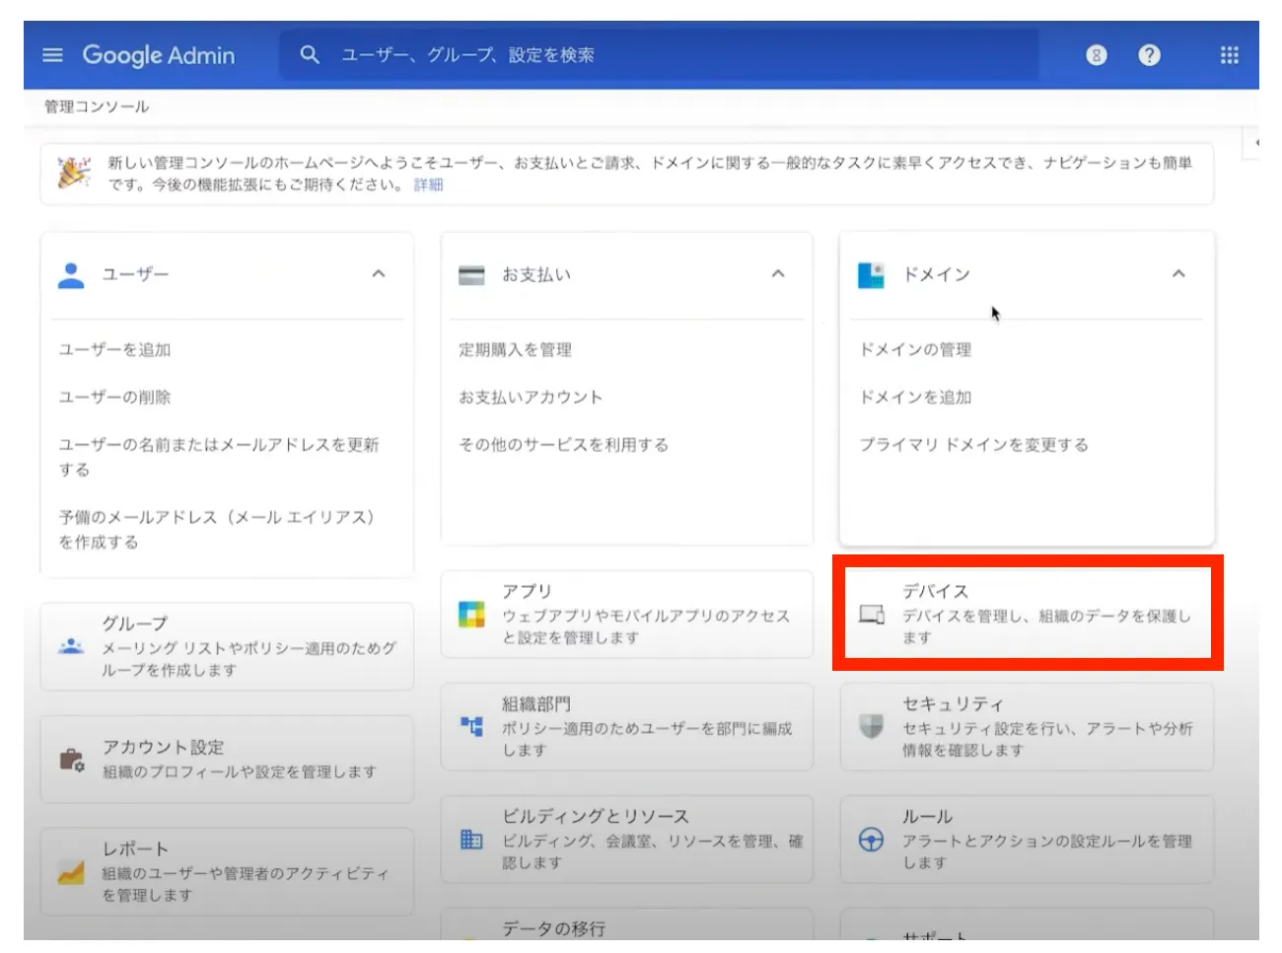Click the セキュリティ shield icon
1282x953 pixels.
(x=871, y=727)
